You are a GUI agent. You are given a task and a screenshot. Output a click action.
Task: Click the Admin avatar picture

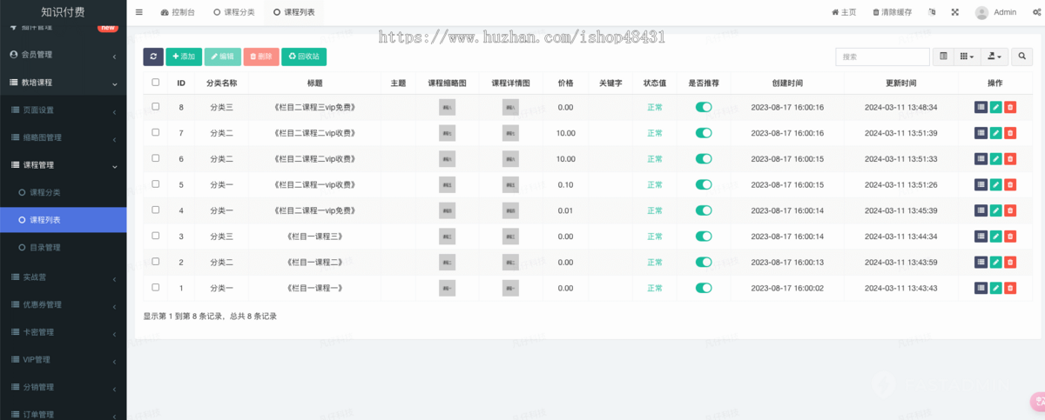(981, 12)
